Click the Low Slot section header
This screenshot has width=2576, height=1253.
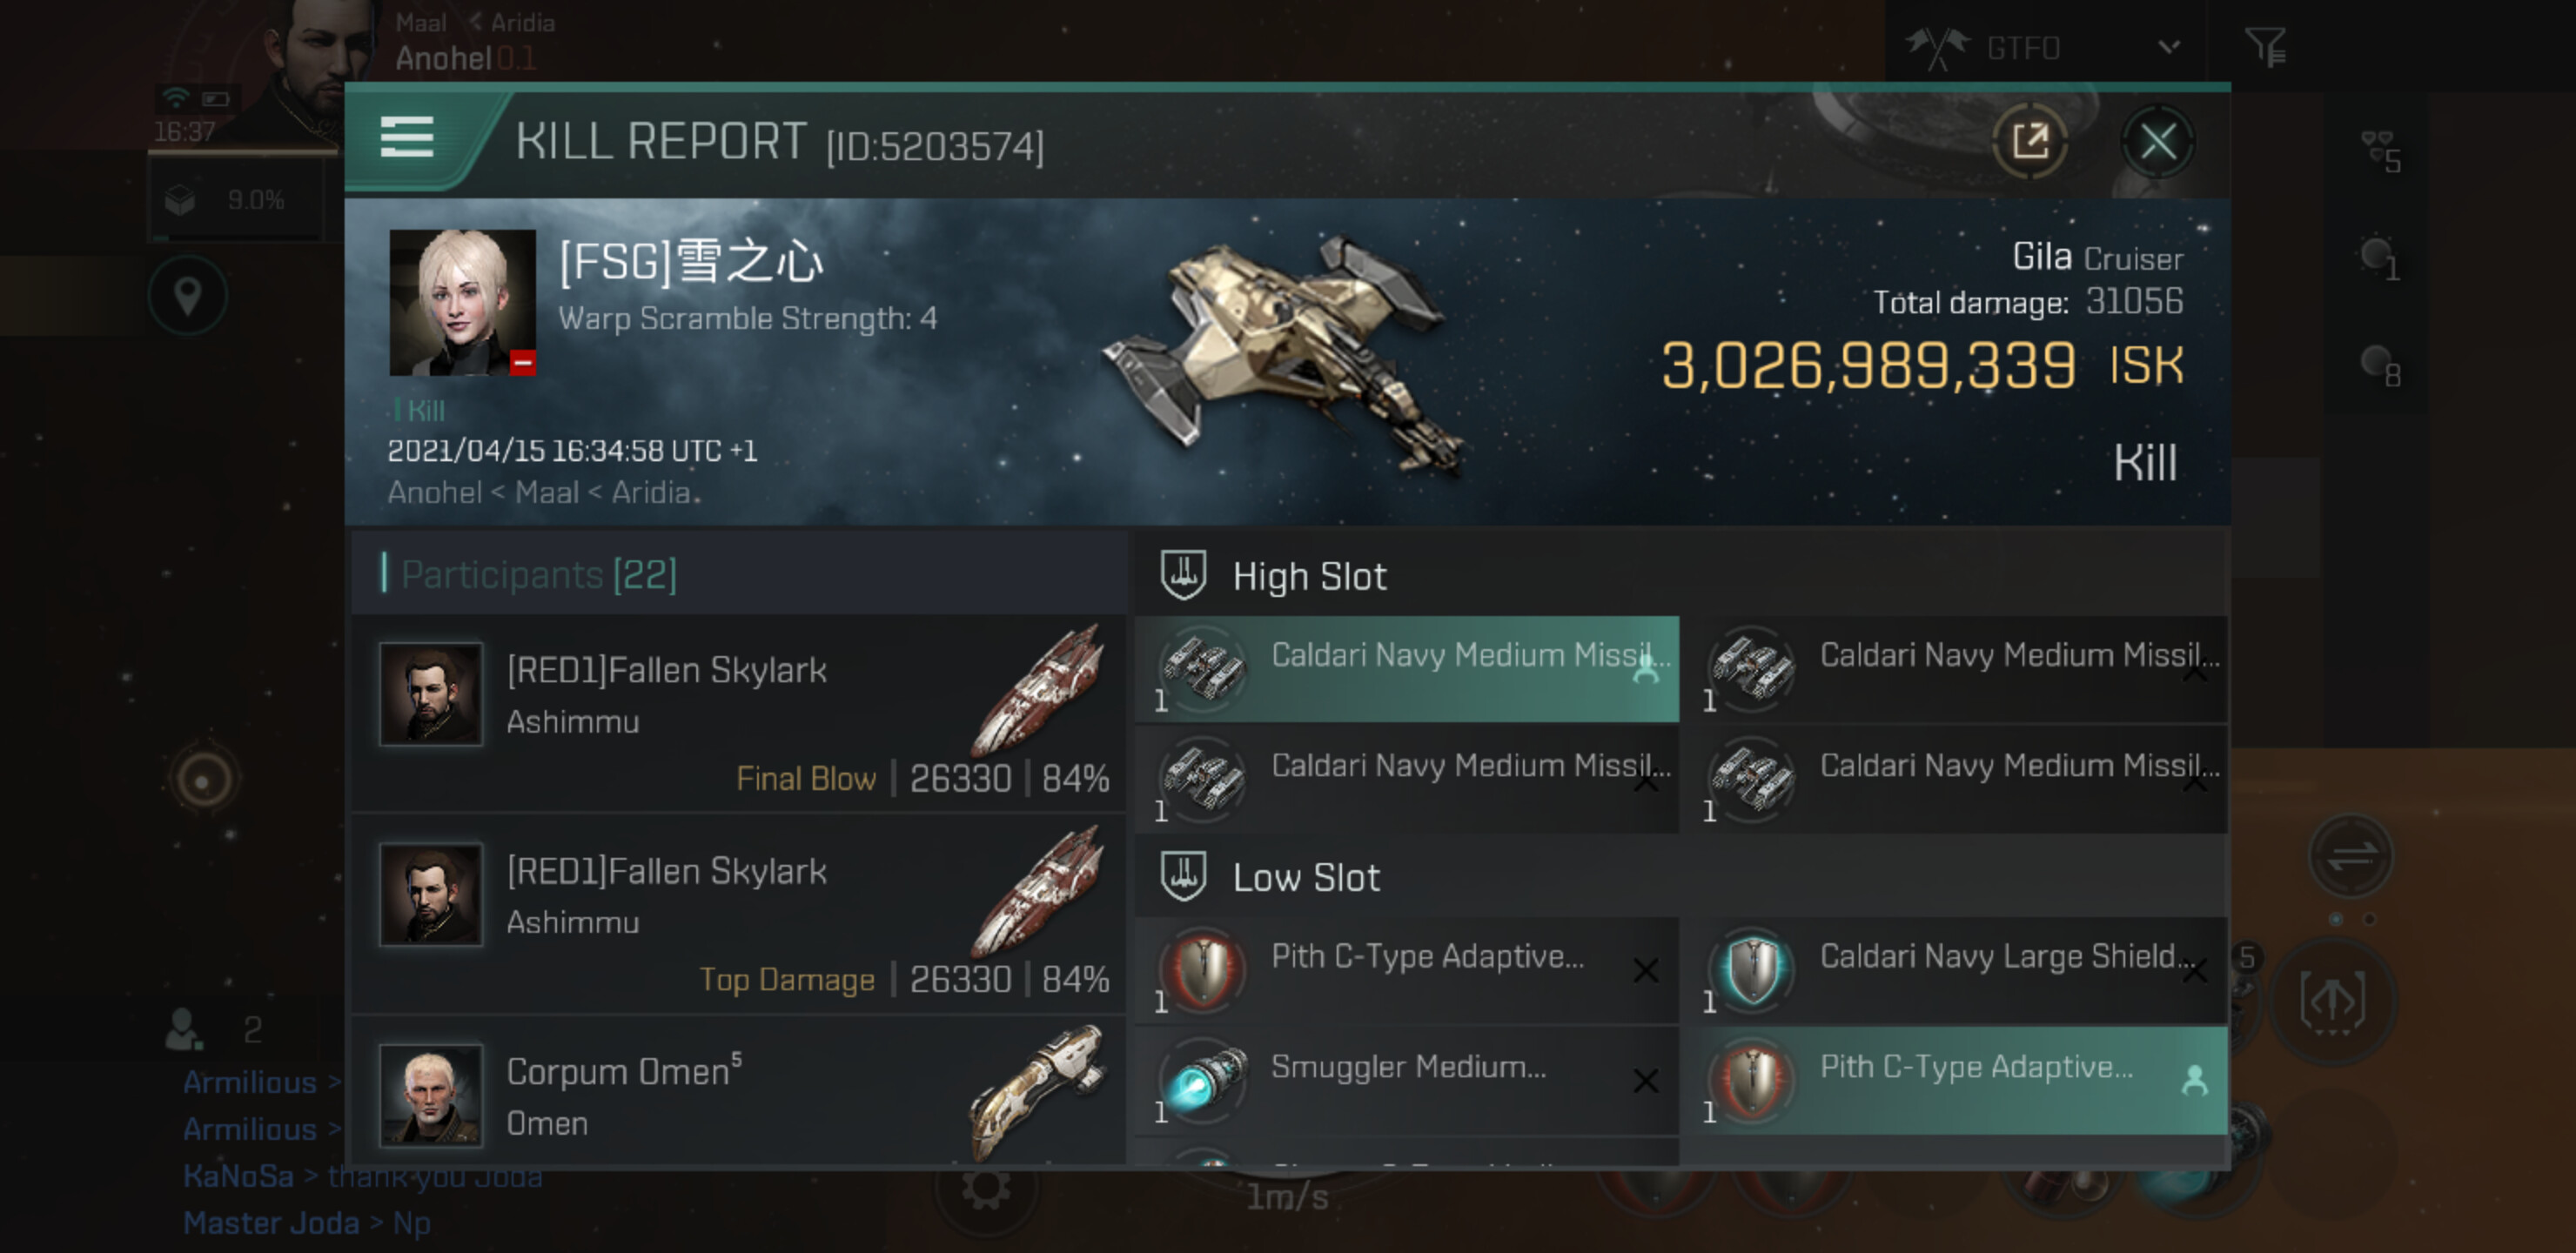[x=1305, y=877]
